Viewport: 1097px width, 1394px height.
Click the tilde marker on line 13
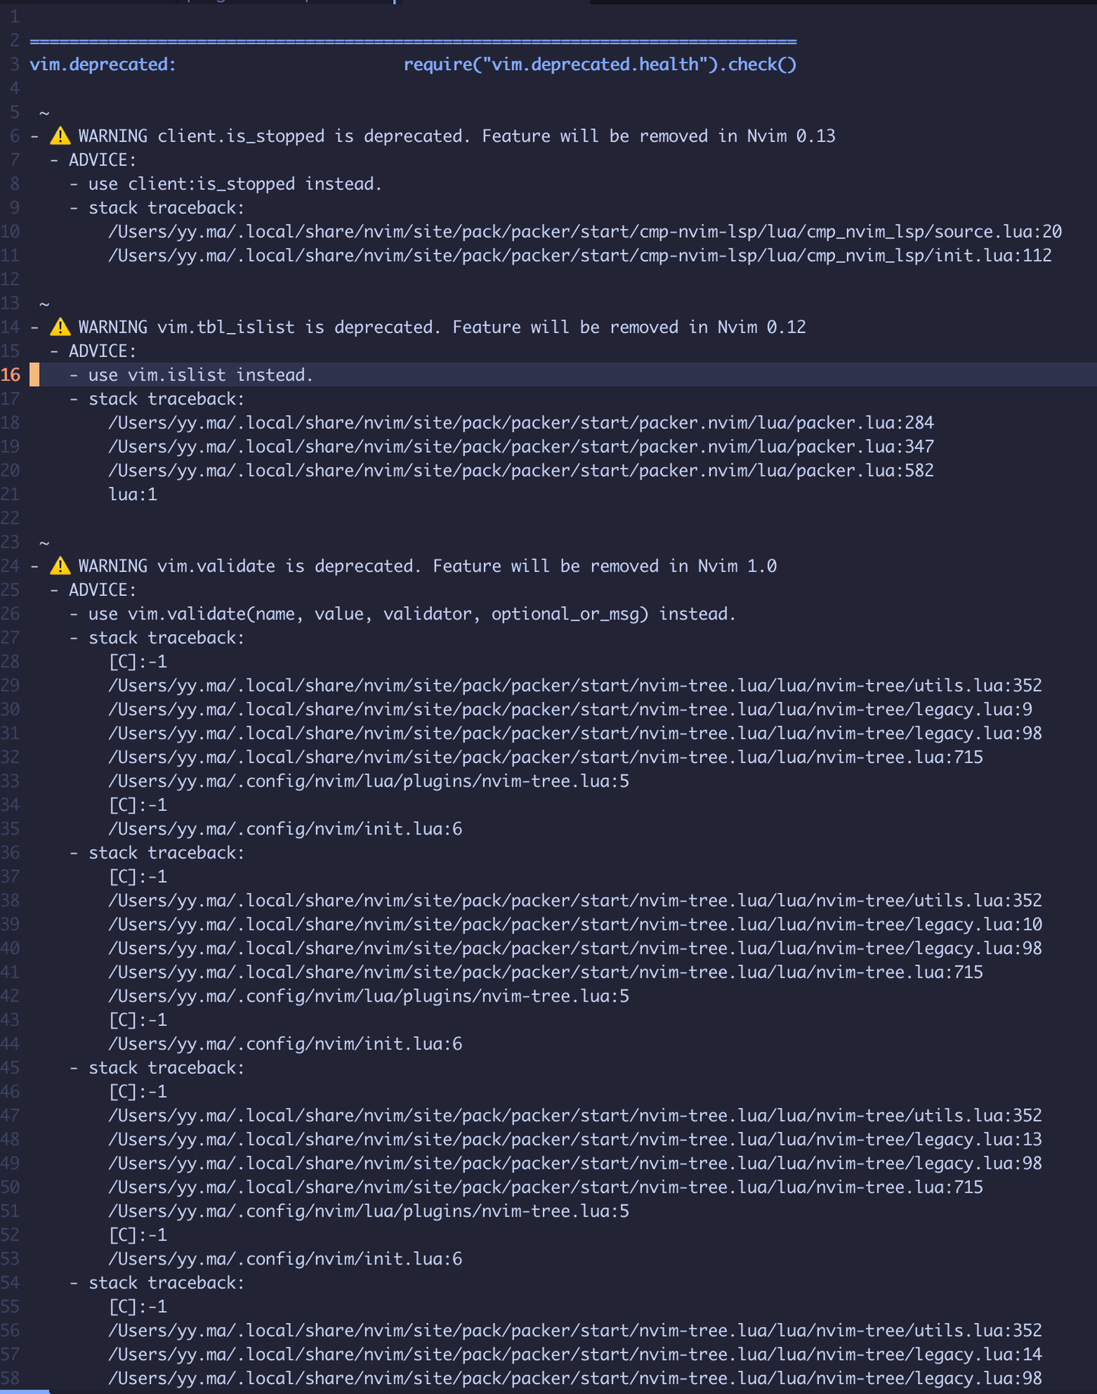point(44,304)
